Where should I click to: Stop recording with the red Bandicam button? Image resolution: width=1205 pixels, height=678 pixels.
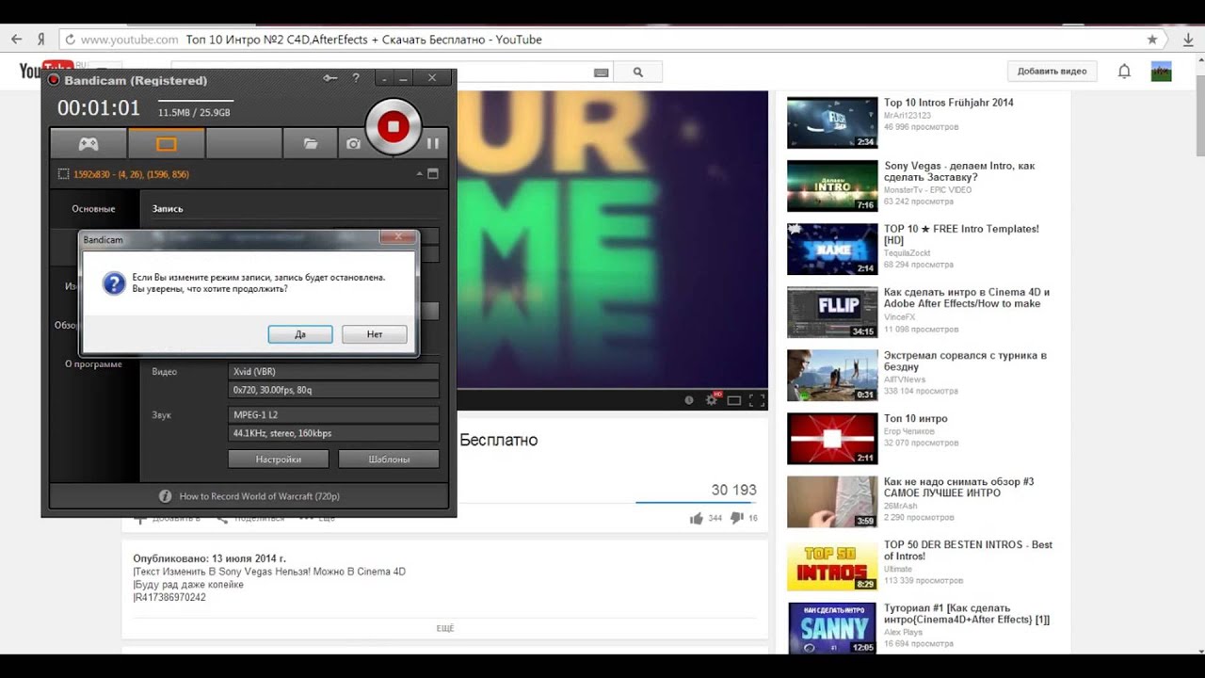[x=394, y=126]
